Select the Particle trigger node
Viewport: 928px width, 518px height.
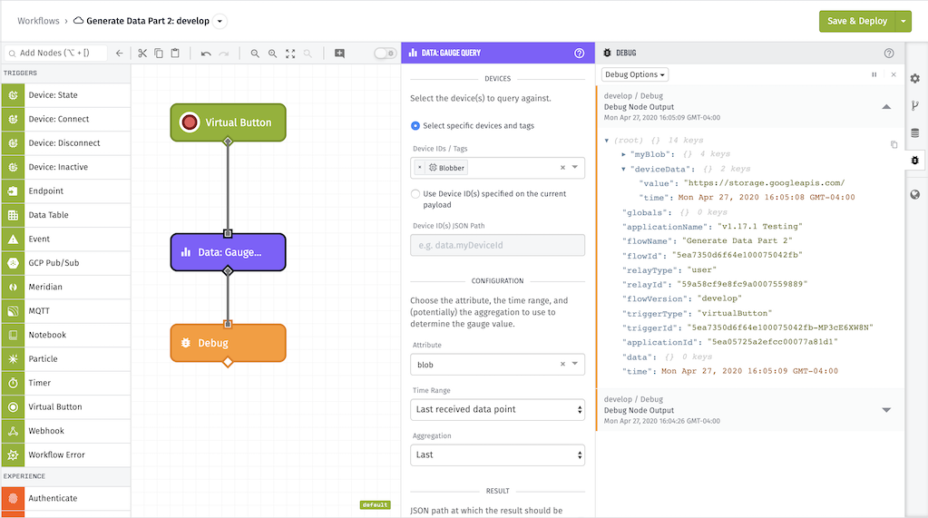click(x=65, y=358)
